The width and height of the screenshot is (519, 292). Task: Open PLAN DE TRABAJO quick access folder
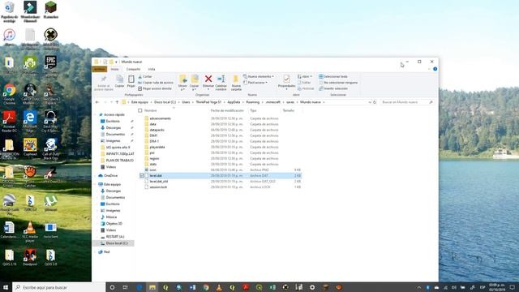[x=119, y=161]
